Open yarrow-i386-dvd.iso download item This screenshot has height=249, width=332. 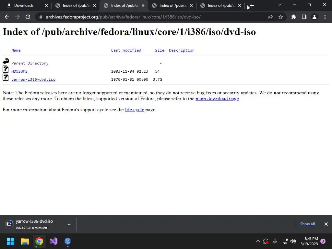(x=34, y=224)
